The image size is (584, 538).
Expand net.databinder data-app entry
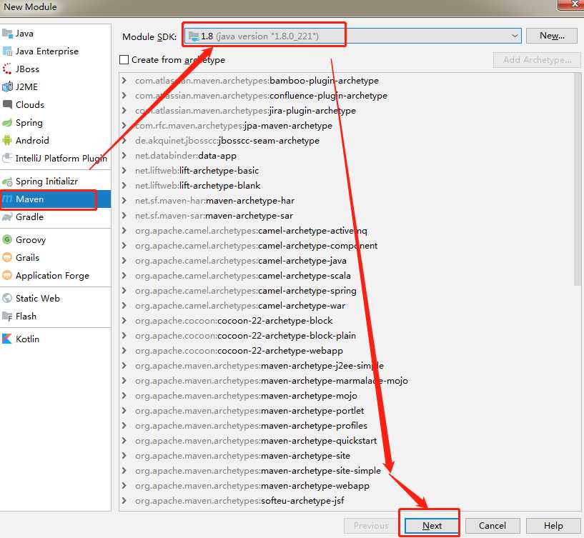[x=124, y=156]
